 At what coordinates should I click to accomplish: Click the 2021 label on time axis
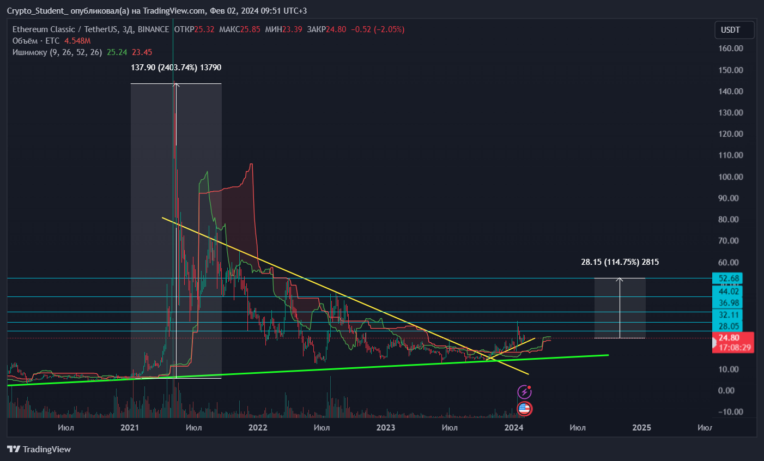click(x=130, y=427)
